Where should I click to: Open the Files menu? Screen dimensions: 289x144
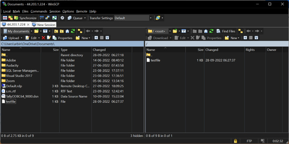[25, 11]
